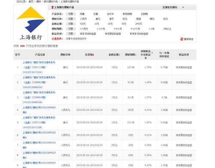Click the 产品名称 column header
This screenshot has width=215, height=168.
(40, 55)
